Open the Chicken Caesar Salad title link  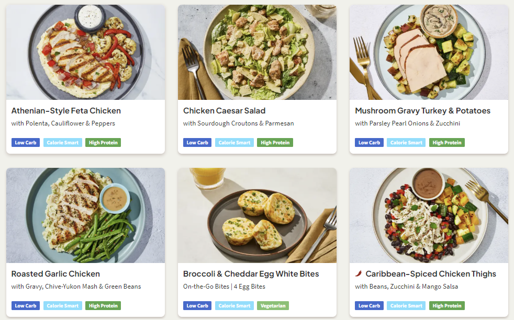tap(224, 111)
